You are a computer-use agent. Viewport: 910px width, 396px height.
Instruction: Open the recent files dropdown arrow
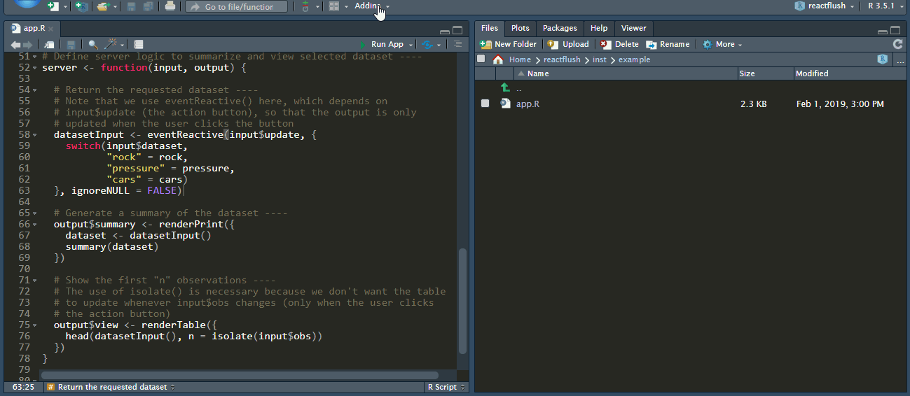tap(115, 7)
